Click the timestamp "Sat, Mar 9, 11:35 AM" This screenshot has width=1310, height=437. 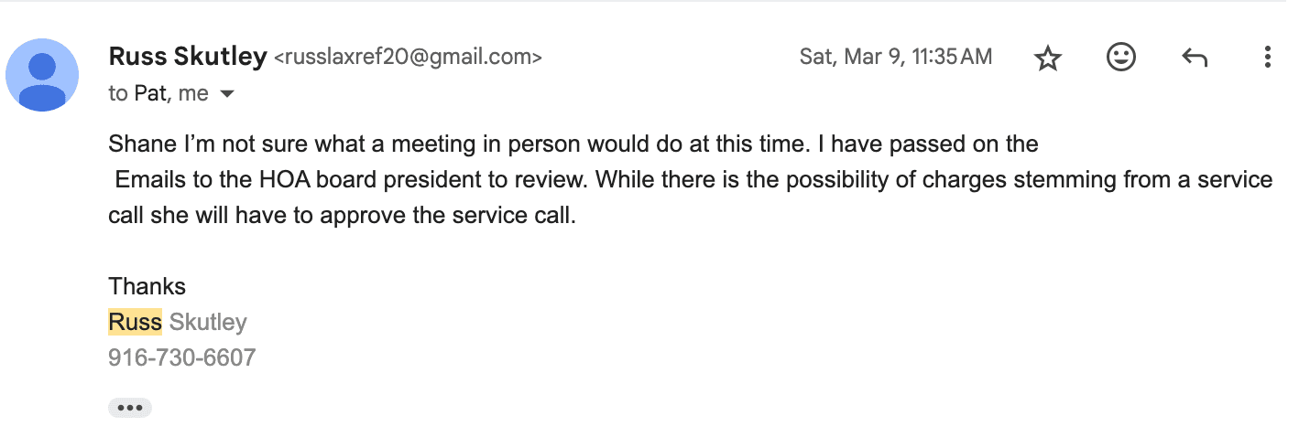coord(895,57)
